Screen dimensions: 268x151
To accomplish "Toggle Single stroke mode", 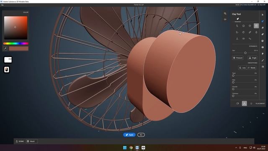I will coord(253,58).
